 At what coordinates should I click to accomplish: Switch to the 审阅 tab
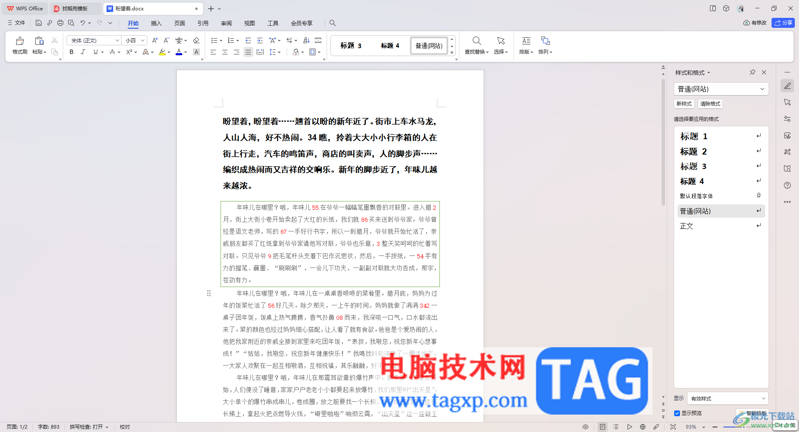(226, 23)
